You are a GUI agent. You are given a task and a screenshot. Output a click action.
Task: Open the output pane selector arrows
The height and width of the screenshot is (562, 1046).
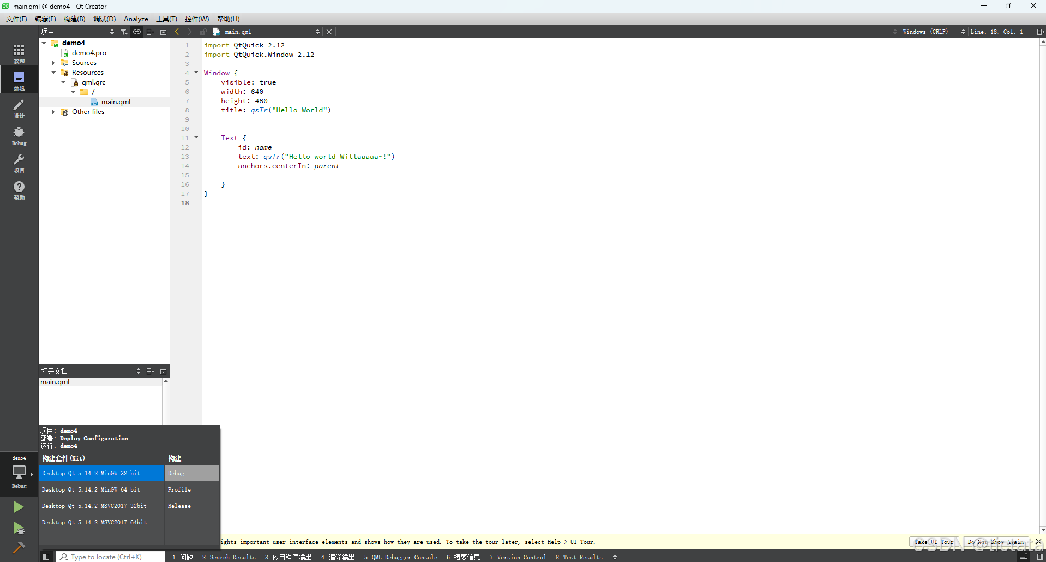pos(615,557)
